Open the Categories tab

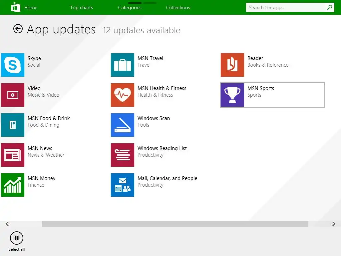point(130,8)
